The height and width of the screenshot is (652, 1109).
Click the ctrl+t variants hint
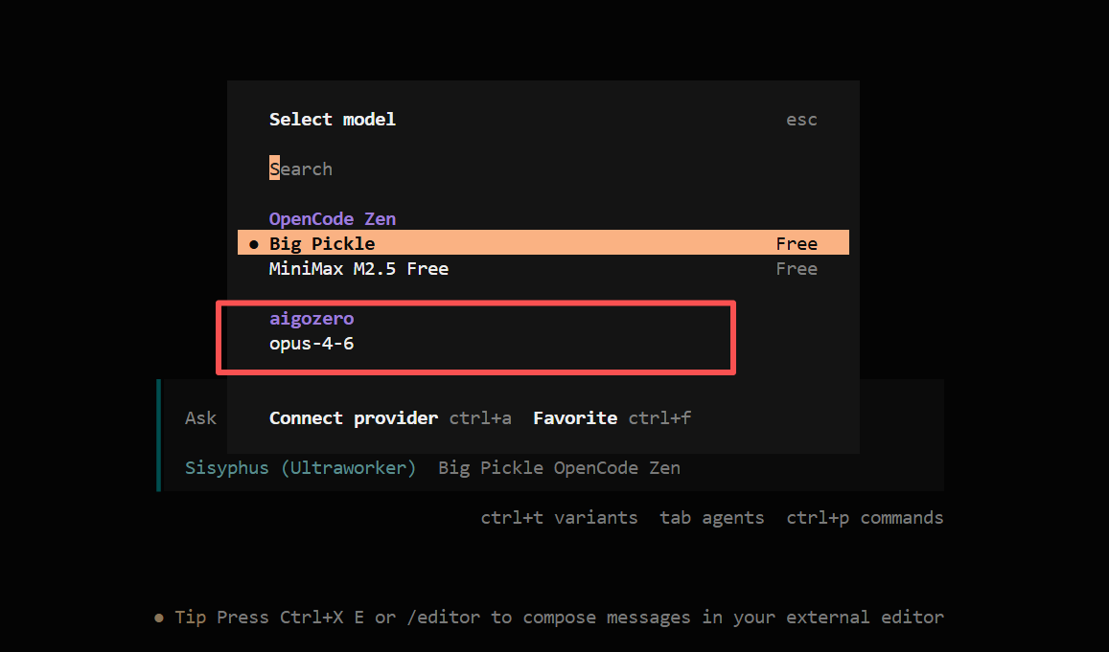point(559,518)
